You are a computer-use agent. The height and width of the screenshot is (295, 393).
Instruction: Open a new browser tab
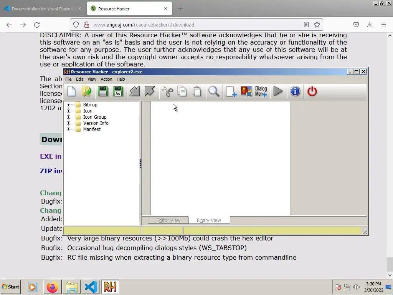pyautogui.click(x=180, y=8)
